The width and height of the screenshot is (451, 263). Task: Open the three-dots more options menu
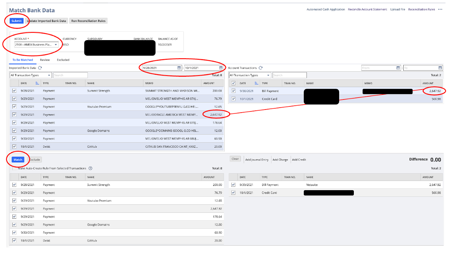click(440, 10)
